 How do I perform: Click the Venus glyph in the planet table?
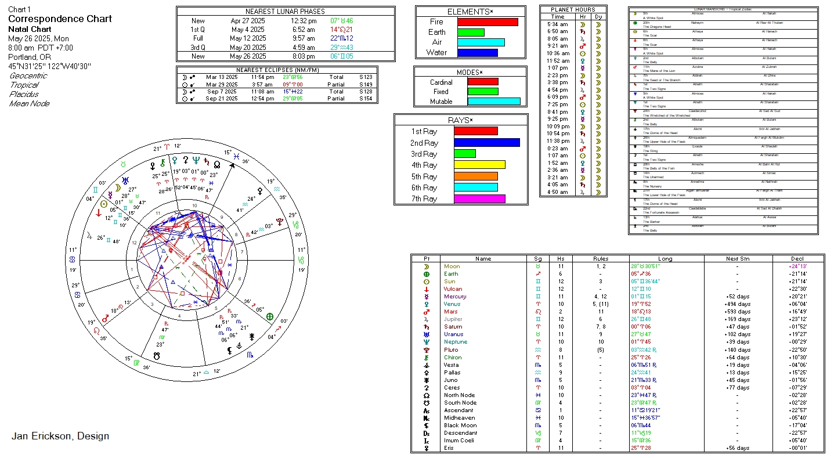(x=427, y=304)
